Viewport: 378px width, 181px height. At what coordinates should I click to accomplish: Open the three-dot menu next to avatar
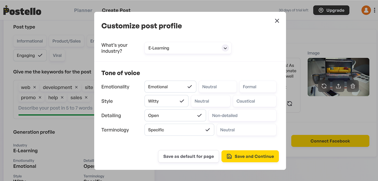click(375, 10)
